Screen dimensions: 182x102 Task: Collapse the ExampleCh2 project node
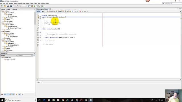[1, 40]
